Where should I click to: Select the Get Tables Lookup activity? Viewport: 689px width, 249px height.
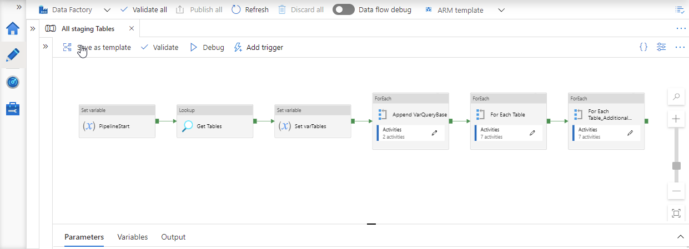click(215, 126)
